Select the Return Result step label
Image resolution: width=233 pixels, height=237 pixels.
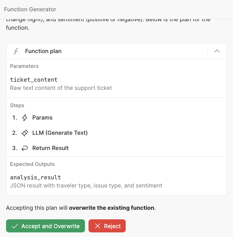50,148
